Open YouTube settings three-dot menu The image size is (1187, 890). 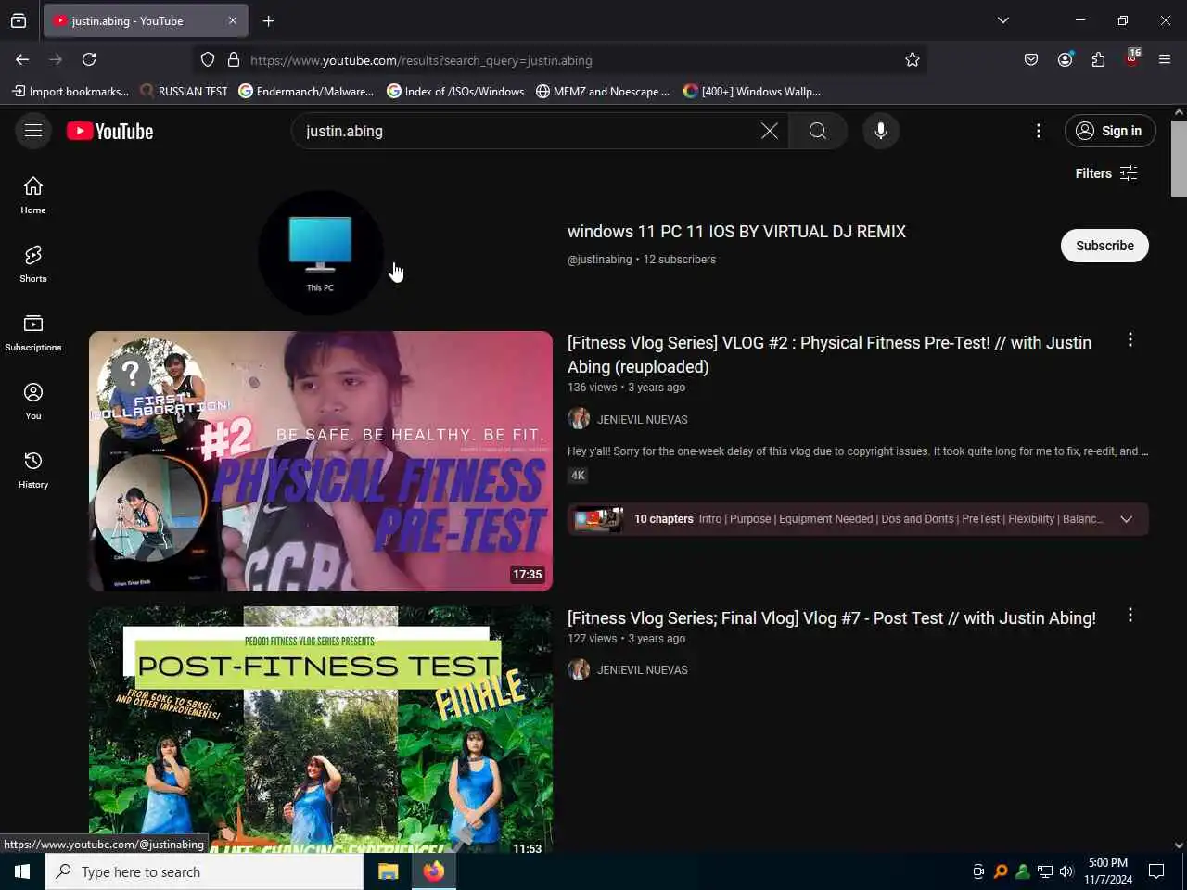(x=1039, y=131)
